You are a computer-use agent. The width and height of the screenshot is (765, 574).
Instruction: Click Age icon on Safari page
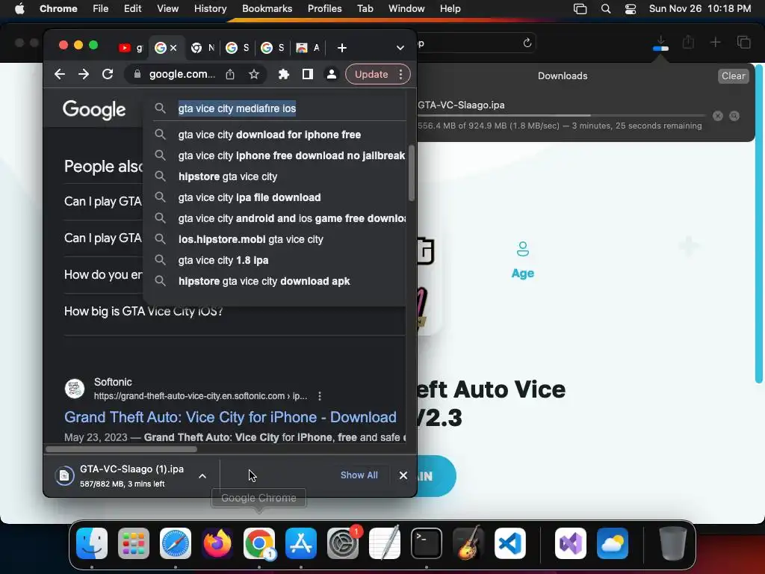coord(522,250)
